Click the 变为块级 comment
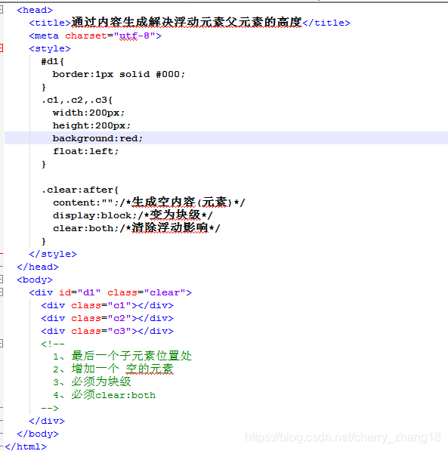 pos(175,215)
